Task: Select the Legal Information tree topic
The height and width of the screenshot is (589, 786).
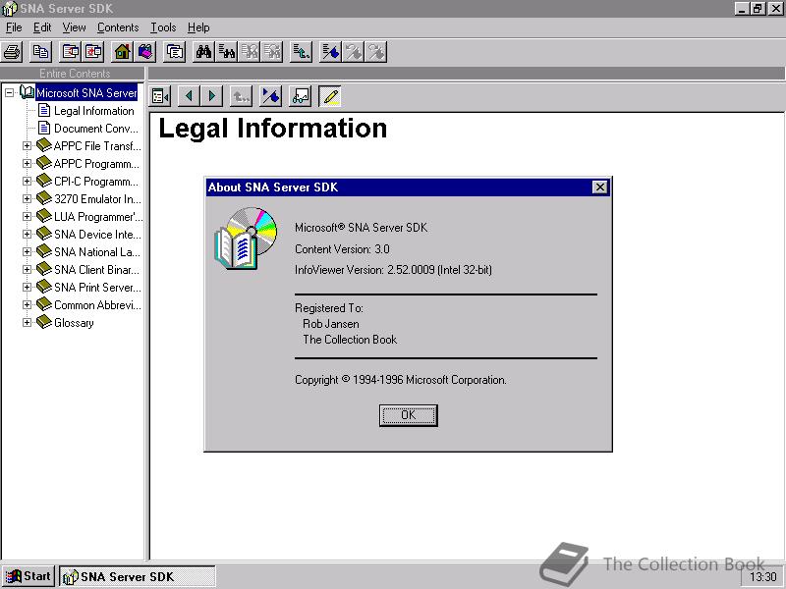Action: [x=93, y=111]
